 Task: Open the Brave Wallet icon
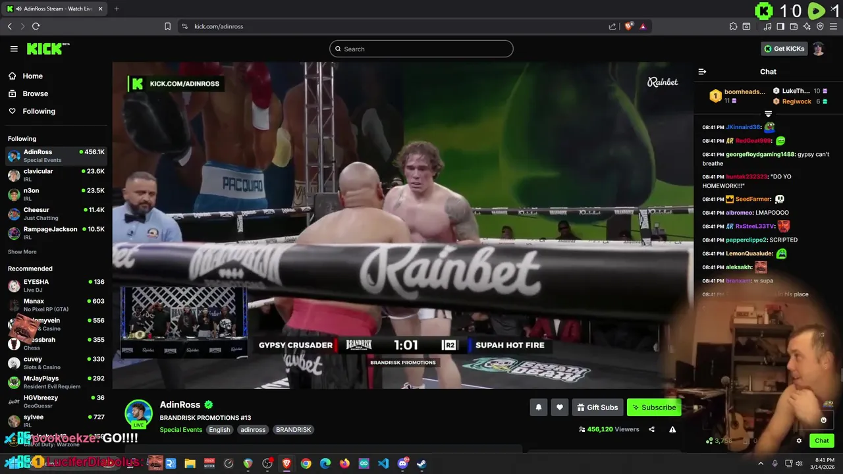pyautogui.click(x=794, y=26)
